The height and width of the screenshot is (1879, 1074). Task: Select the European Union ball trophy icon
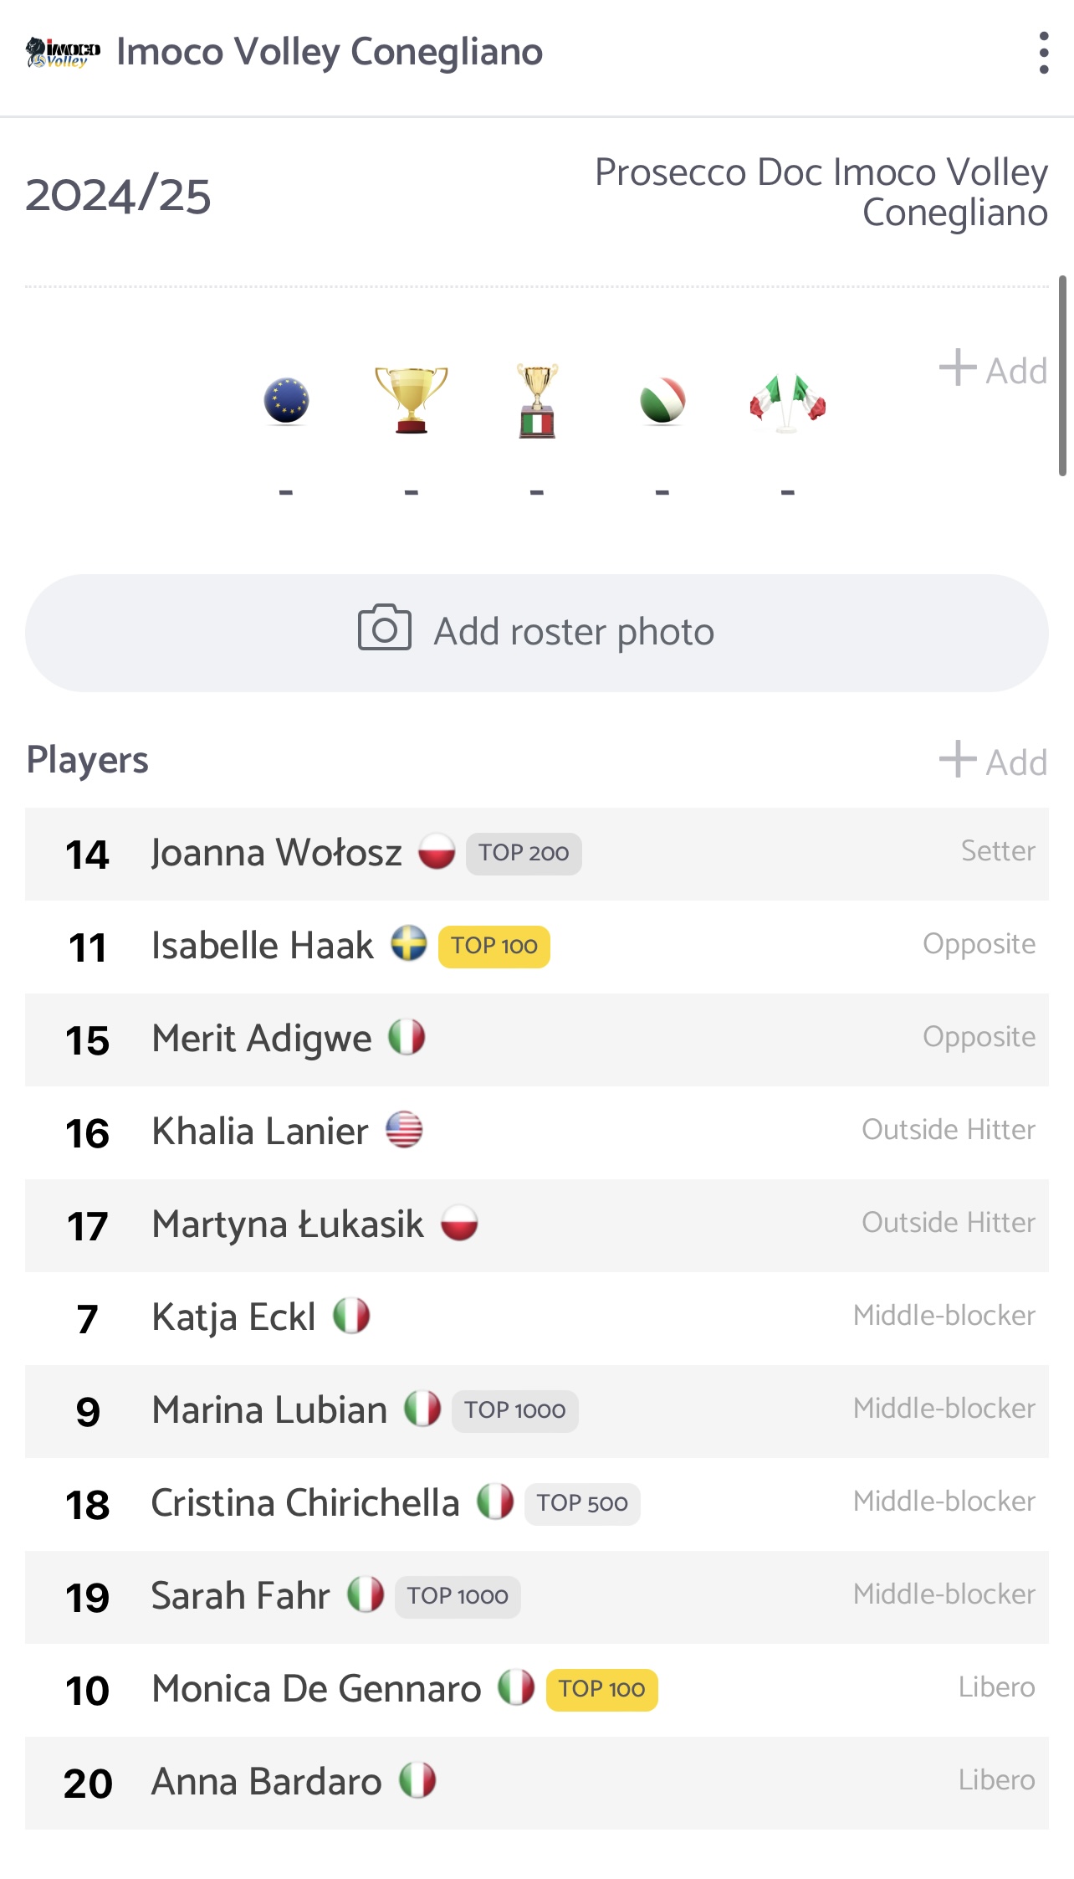click(x=286, y=400)
